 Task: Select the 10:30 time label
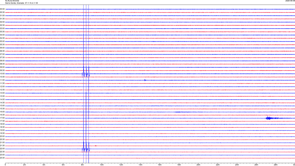(x=2, y=77)
